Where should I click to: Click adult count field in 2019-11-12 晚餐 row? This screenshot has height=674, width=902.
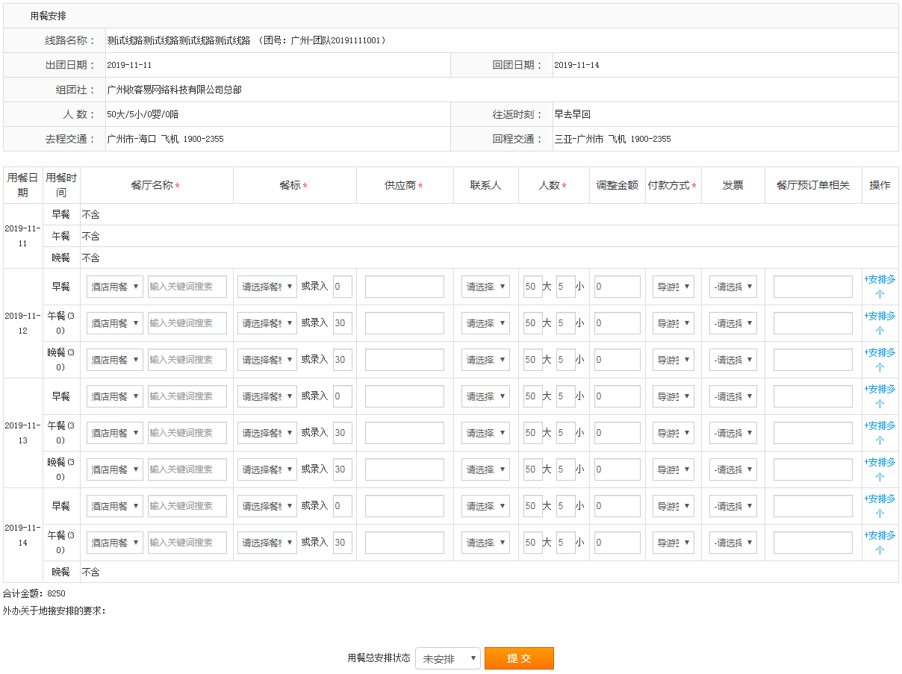[532, 360]
